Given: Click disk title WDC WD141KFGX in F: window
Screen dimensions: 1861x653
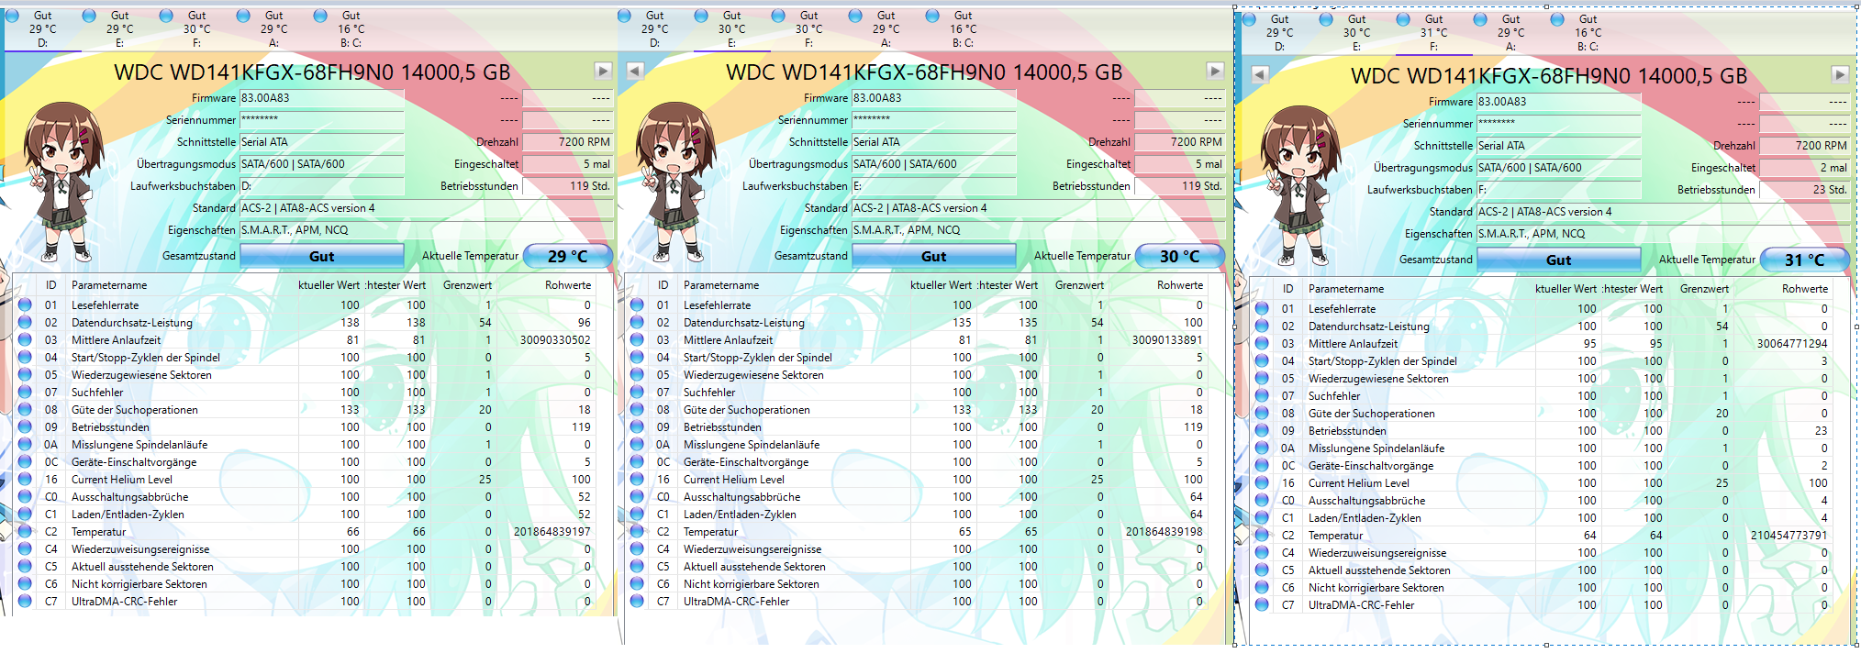Looking at the screenshot, I should [x=1549, y=75].
